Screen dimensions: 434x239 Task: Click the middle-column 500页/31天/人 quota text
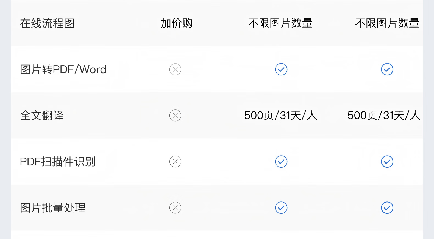tap(280, 116)
